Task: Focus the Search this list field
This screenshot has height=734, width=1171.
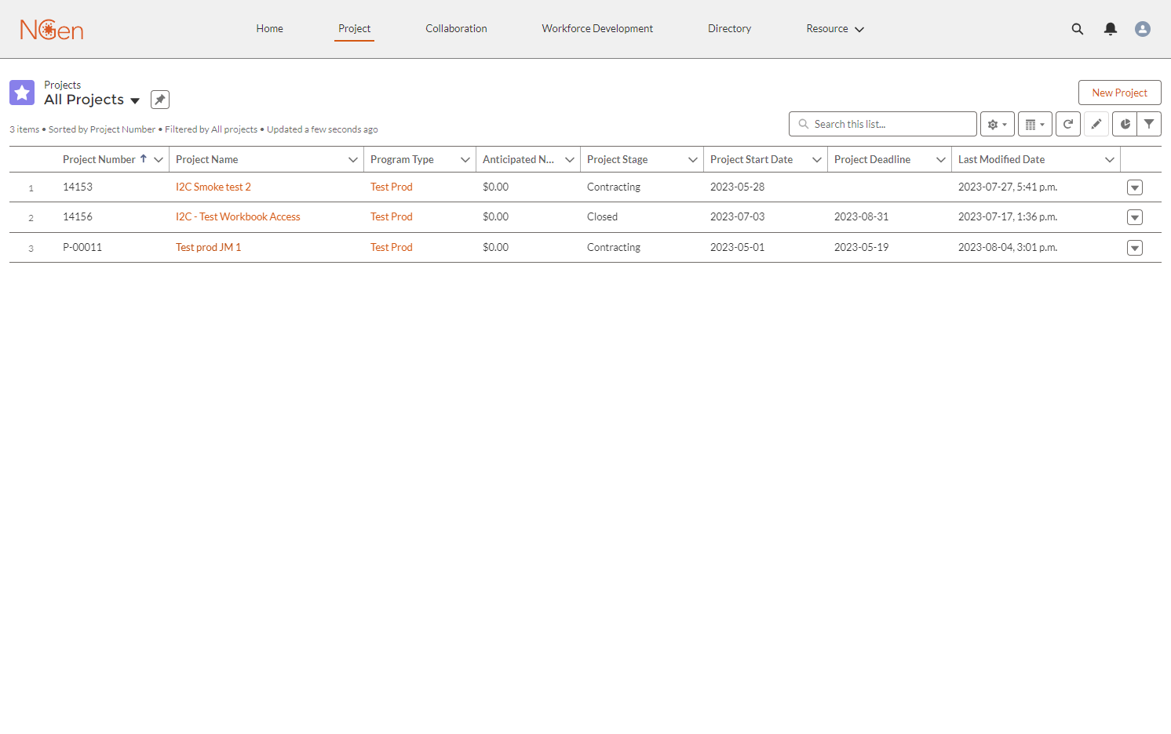Action: point(883,124)
